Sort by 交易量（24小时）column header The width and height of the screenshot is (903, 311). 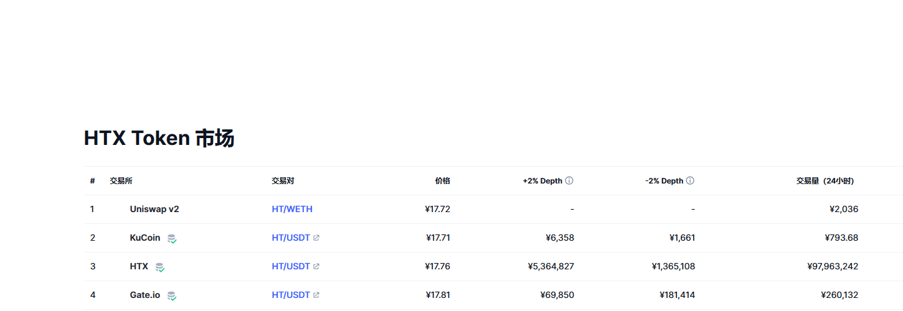point(825,181)
